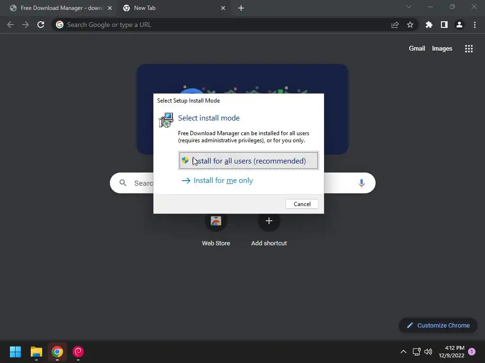The width and height of the screenshot is (485, 363).
Task: Start voice search microphone
Action: coord(361,183)
